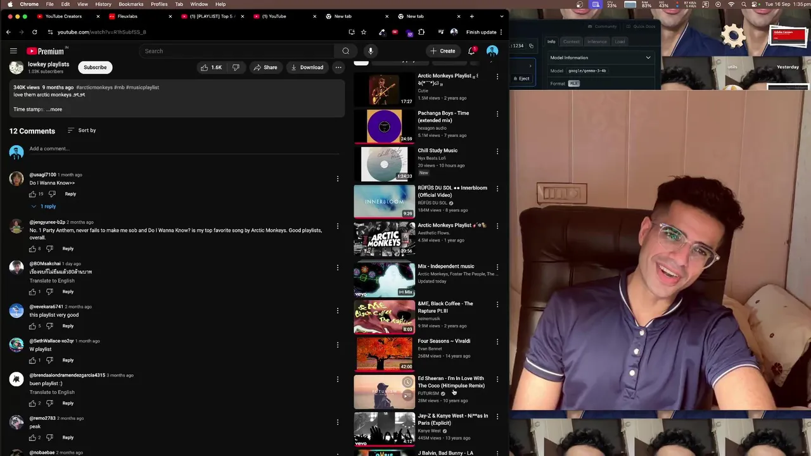The height and width of the screenshot is (456, 811).
Task: Open more actions menu beside Download
Action: click(338, 67)
